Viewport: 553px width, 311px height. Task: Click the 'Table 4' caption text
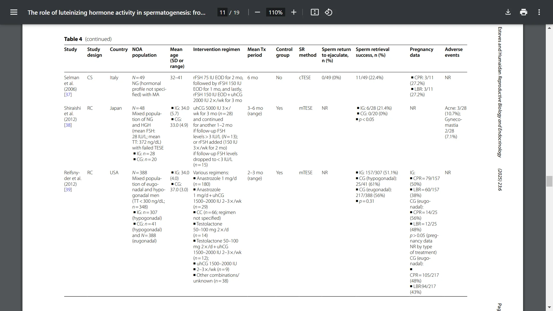coord(73,39)
